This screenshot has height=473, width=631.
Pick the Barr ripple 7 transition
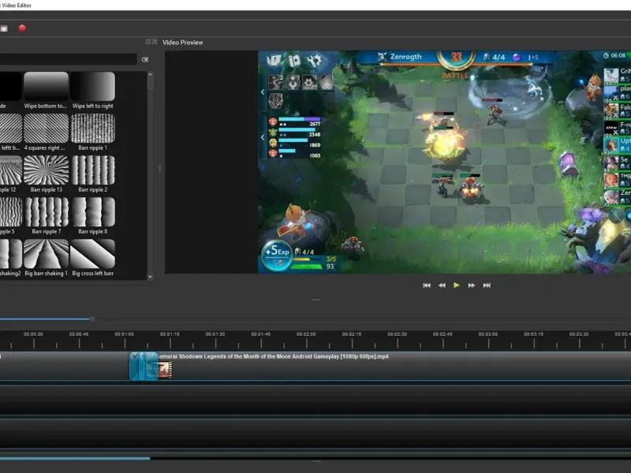[46, 216]
